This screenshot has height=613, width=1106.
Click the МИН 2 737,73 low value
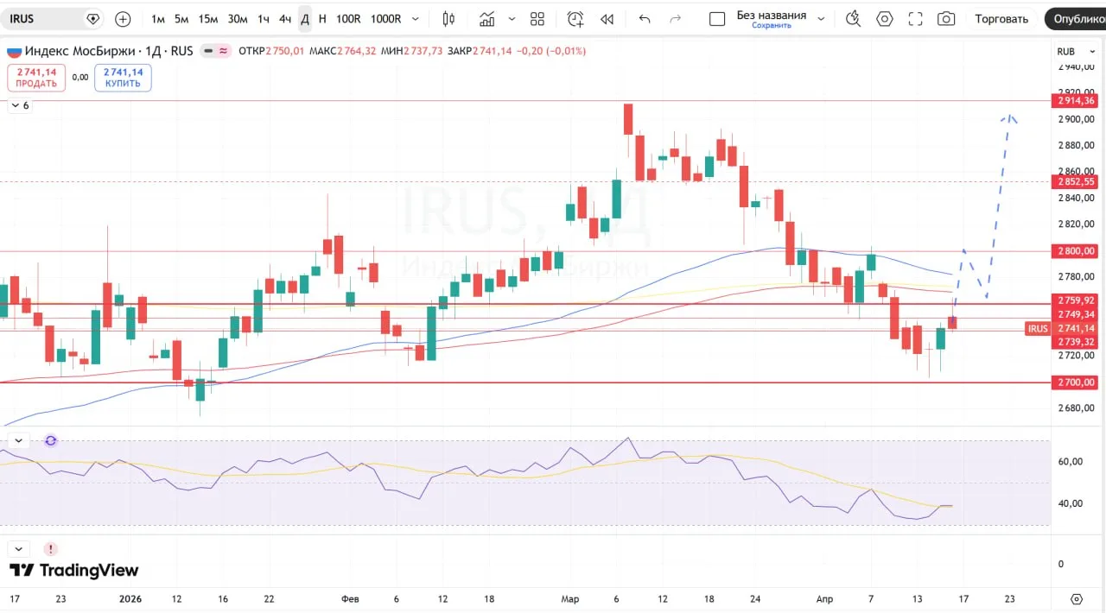pyautogui.click(x=411, y=51)
